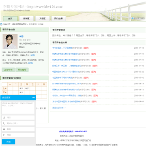Screen dimensions: 146x146
Task: Click the location pin icon in the address field
Action: [x=4, y=135]
